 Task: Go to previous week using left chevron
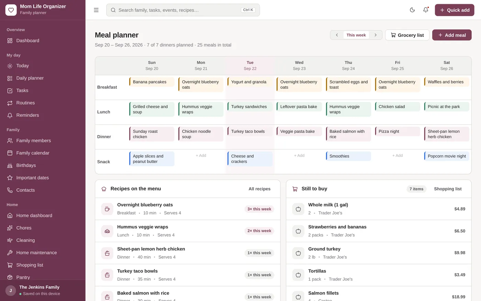point(337,35)
